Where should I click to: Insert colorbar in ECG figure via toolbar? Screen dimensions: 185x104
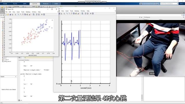pos(86,14)
